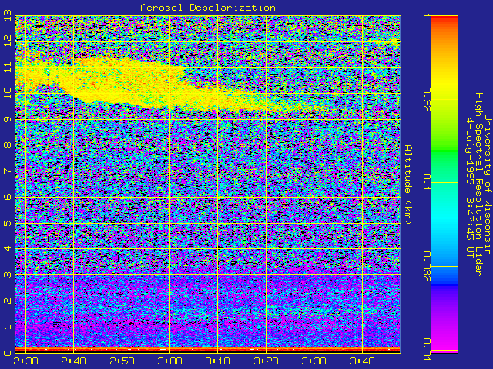Click the colorbar value label 0.01

427,350
